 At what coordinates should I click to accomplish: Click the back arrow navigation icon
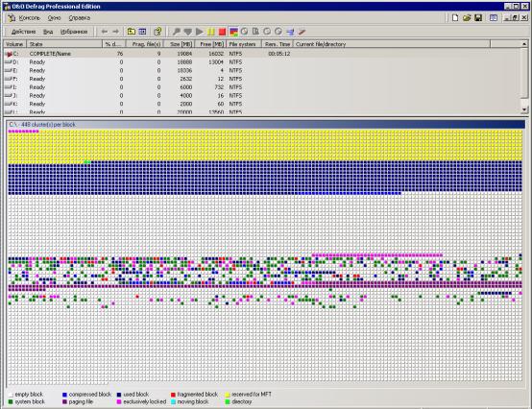click(105, 32)
